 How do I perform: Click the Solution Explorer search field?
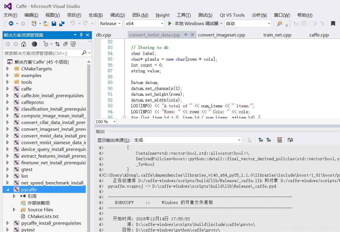(x=42, y=53)
